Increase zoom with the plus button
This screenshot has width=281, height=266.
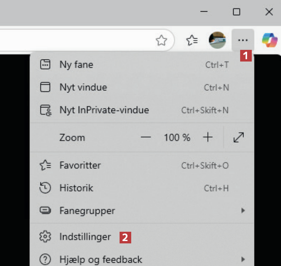click(208, 138)
